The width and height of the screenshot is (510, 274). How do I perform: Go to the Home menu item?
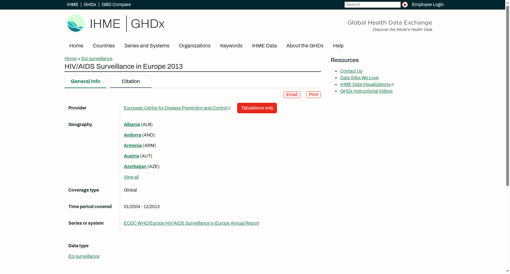(x=76, y=46)
